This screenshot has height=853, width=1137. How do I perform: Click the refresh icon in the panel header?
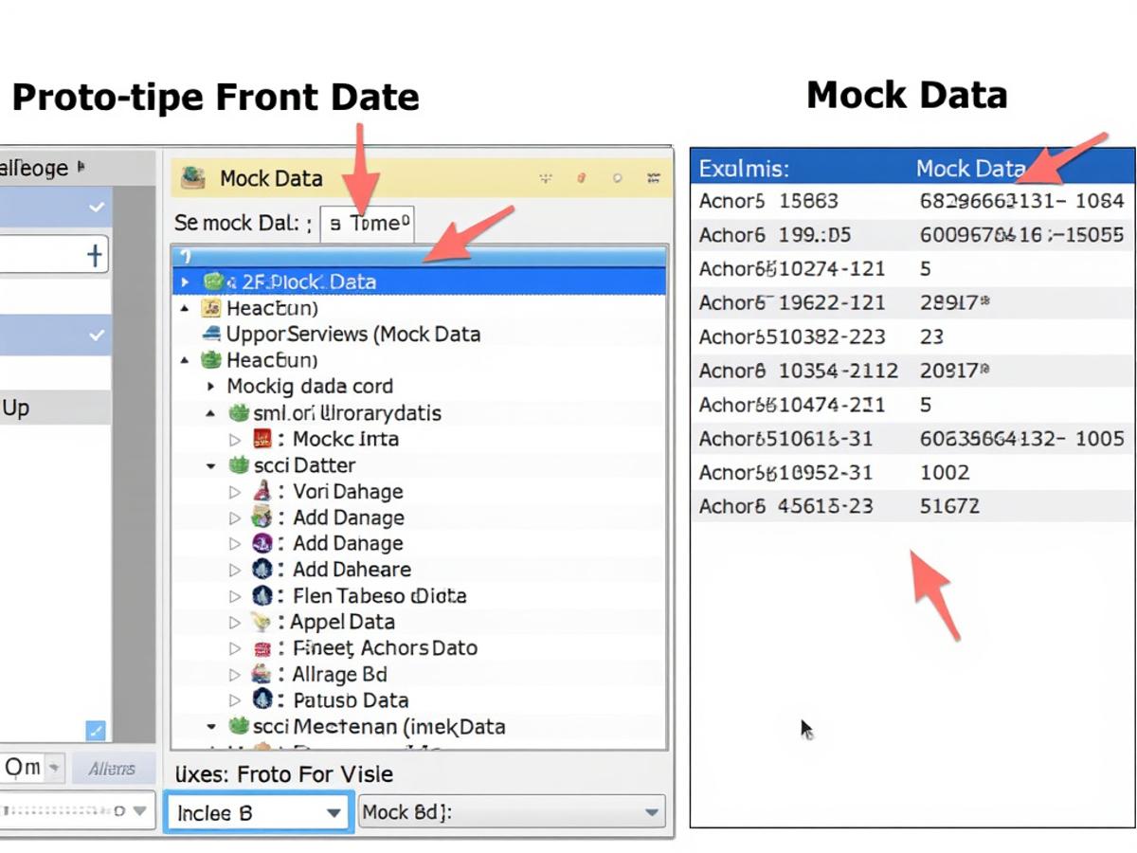(618, 177)
